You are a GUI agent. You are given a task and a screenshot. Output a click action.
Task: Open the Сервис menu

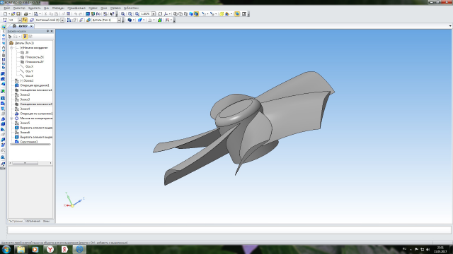(x=93, y=8)
